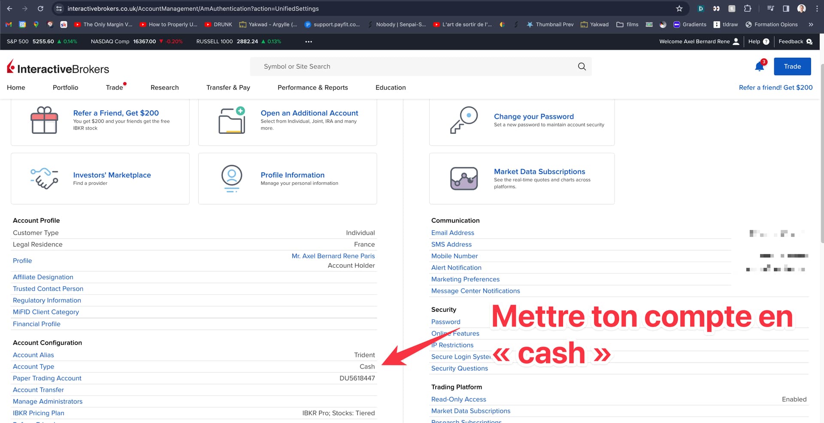
Task: Open the Trade navigation menu
Action: (x=115, y=88)
